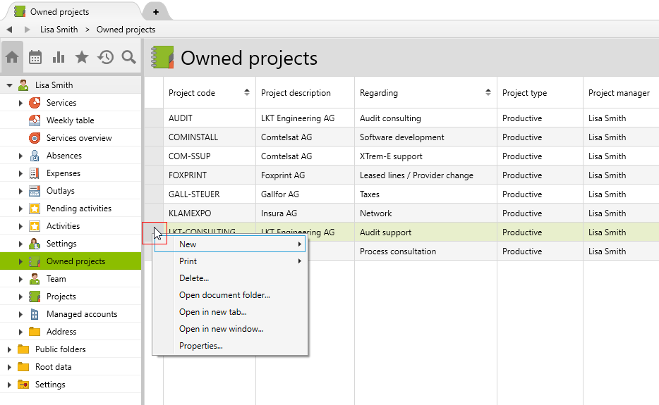Expand the Public folders node
The height and width of the screenshot is (405, 659).
pyautogui.click(x=10, y=349)
